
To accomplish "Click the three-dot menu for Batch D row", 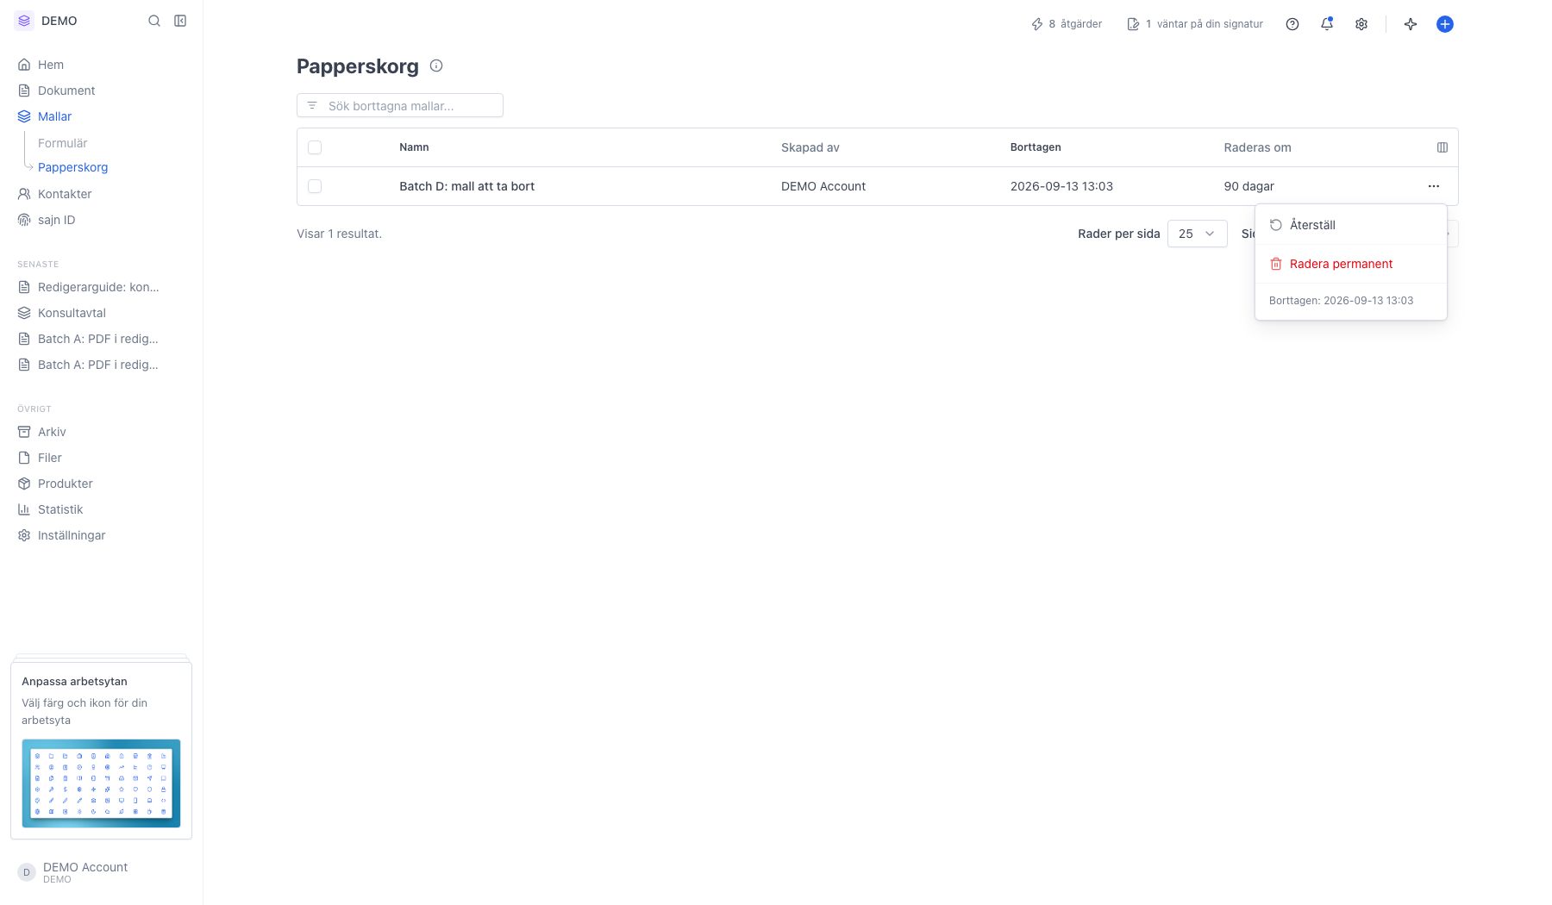I will 1434,186.
